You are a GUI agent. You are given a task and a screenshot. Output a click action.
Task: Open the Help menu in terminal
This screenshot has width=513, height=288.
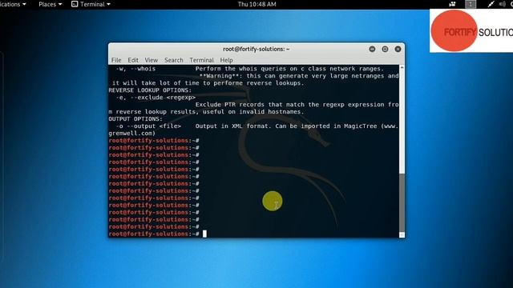[226, 60]
